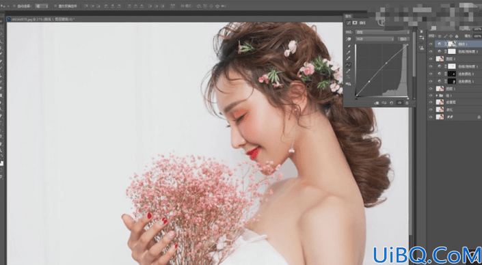Screen dimensions: 482x265
Task: Hide the 色相/饱和度 2 layer
Action: pyautogui.click(x=431, y=51)
